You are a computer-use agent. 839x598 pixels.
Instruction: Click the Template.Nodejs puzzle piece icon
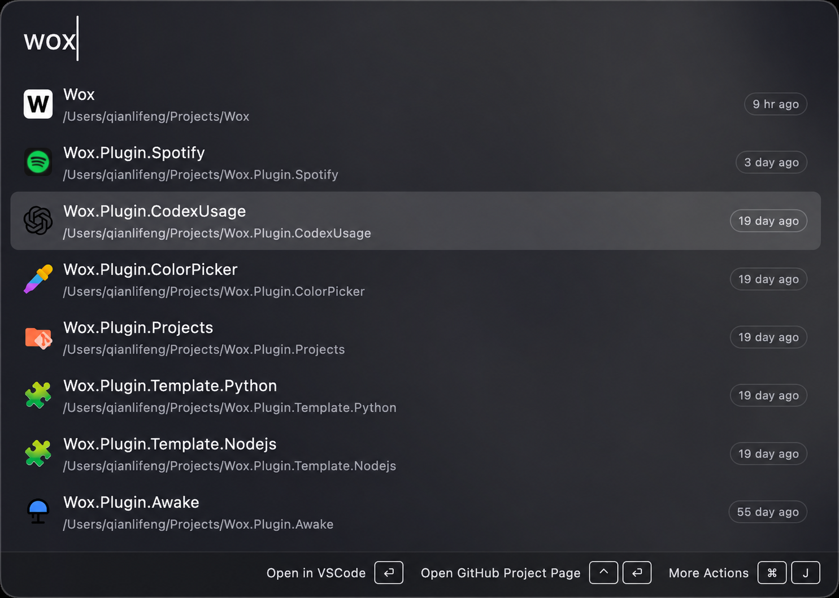coord(38,453)
